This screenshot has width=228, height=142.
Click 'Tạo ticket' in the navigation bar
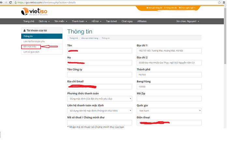click(111, 21)
